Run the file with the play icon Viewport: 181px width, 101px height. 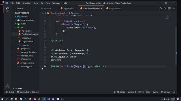pos(161,8)
